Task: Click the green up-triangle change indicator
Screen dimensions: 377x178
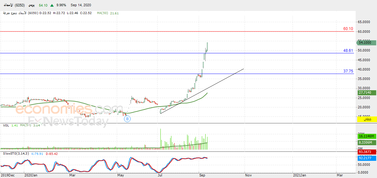Action: pyautogui.click(x=52, y=5)
